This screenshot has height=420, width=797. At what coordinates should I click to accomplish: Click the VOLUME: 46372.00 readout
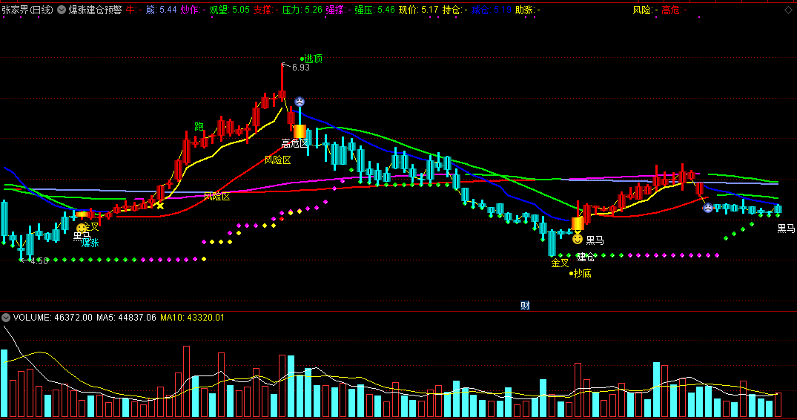click(x=53, y=318)
